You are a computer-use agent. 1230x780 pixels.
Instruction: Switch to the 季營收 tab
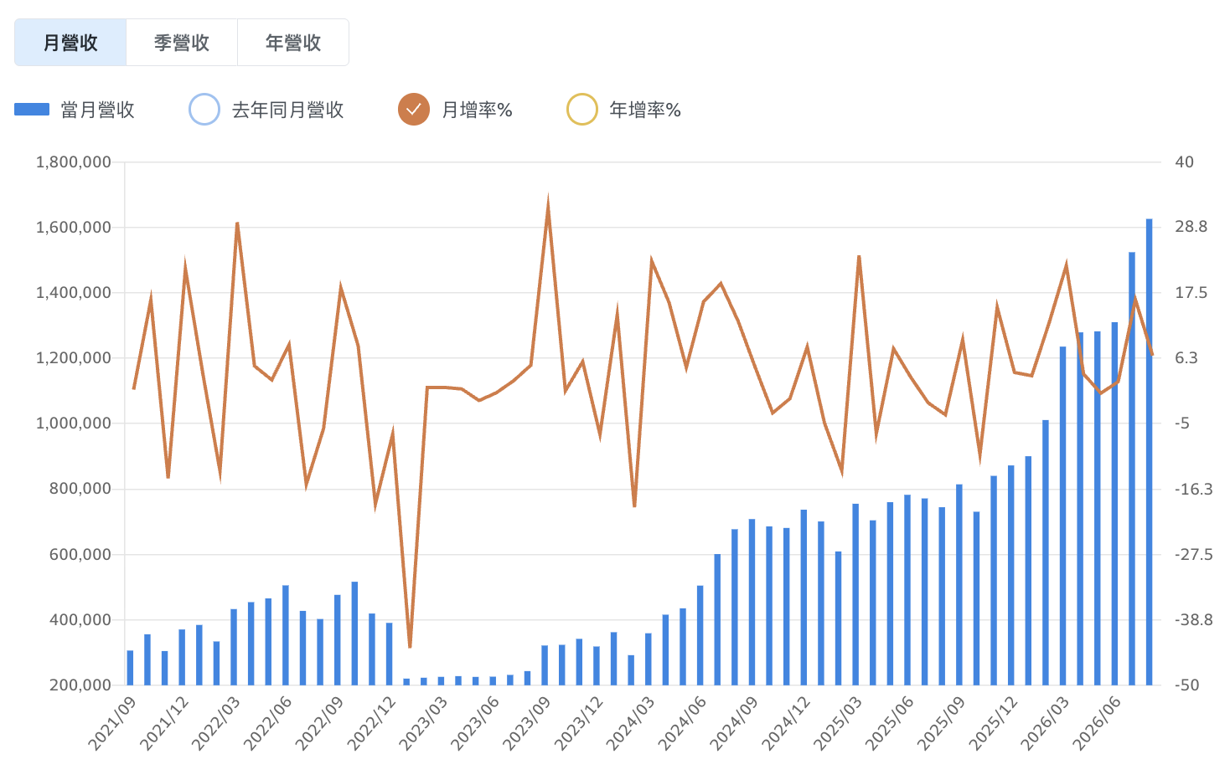point(182,43)
